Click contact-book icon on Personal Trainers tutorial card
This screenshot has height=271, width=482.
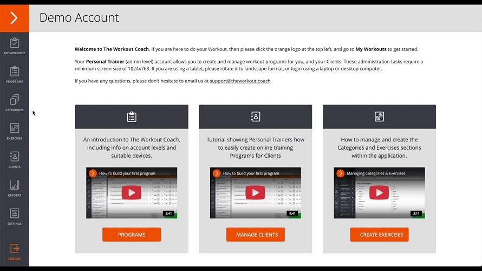point(256,117)
